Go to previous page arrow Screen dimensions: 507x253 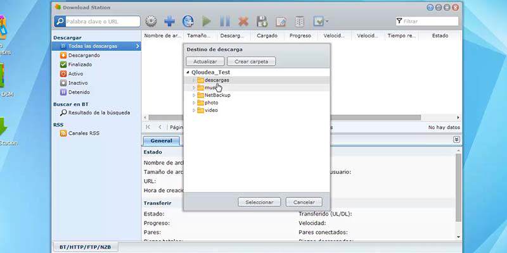[160, 127]
